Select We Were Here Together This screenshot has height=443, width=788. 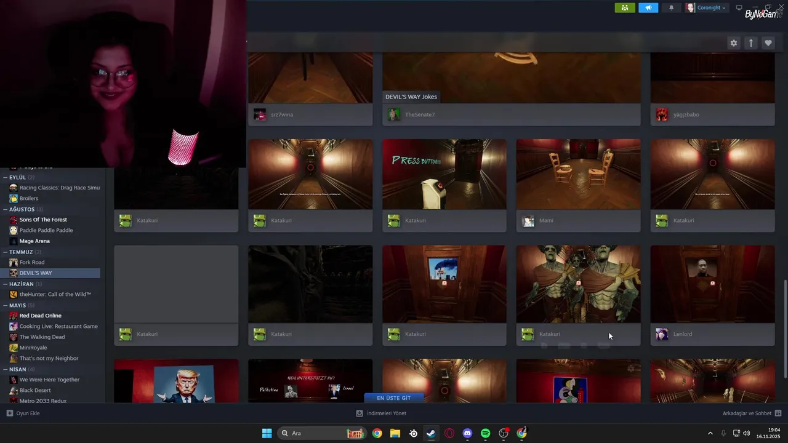click(x=54, y=380)
